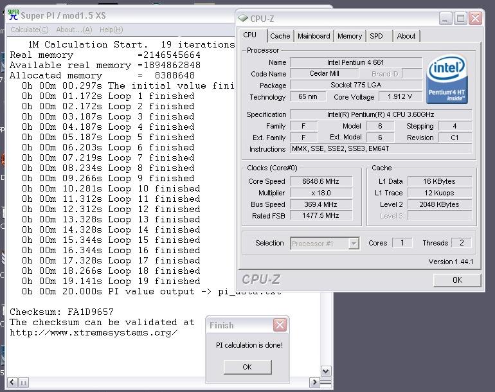Click the PI calculation is done! message
The width and height of the screenshot is (495, 392).
(x=249, y=345)
